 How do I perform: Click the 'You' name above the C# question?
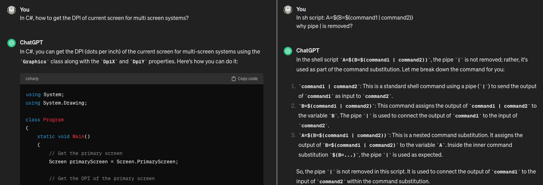(x=24, y=9)
